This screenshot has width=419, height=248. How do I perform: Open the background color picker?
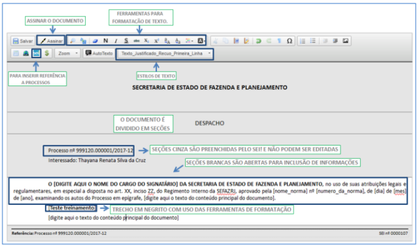pos(201,41)
